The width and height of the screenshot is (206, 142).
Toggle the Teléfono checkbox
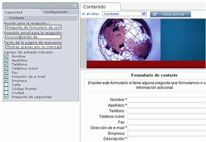point(6,64)
